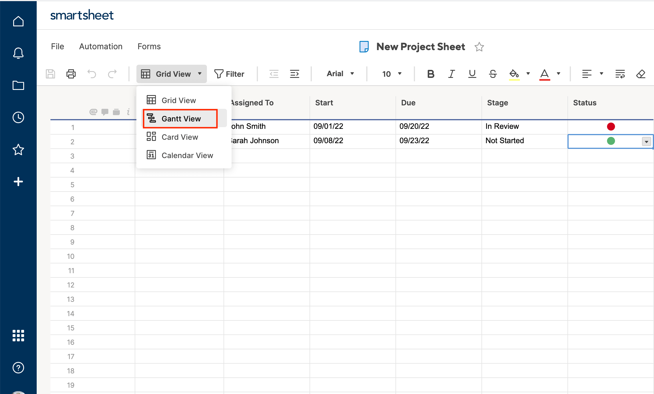Toggle bold formatting
The width and height of the screenshot is (654, 394).
click(430, 74)
